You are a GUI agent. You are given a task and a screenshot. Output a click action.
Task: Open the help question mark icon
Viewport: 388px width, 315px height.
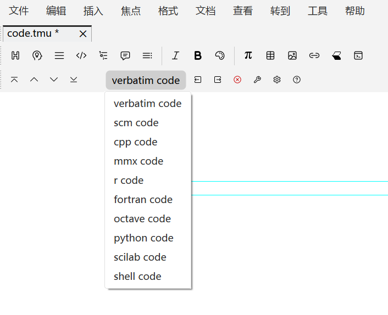(297, 80)
